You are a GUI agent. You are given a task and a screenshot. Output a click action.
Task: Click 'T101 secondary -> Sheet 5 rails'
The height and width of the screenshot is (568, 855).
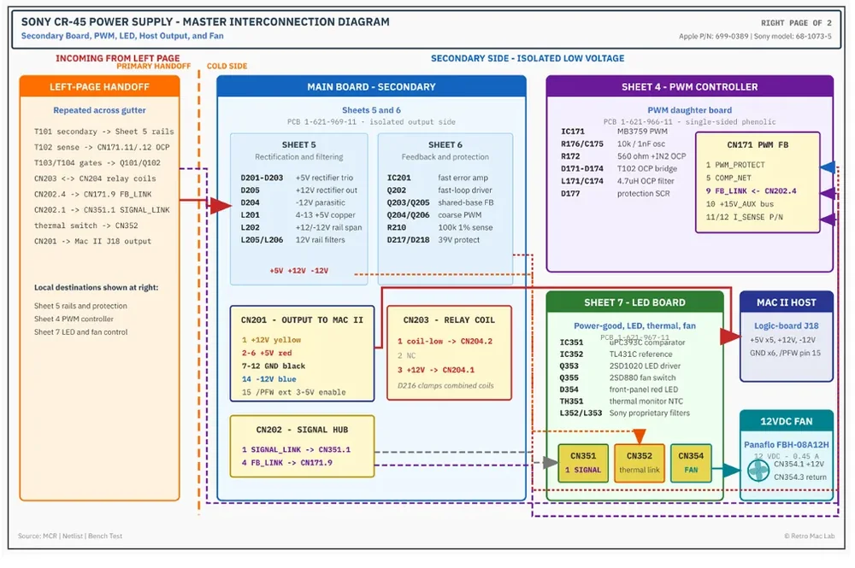click(x=103, y=132)
